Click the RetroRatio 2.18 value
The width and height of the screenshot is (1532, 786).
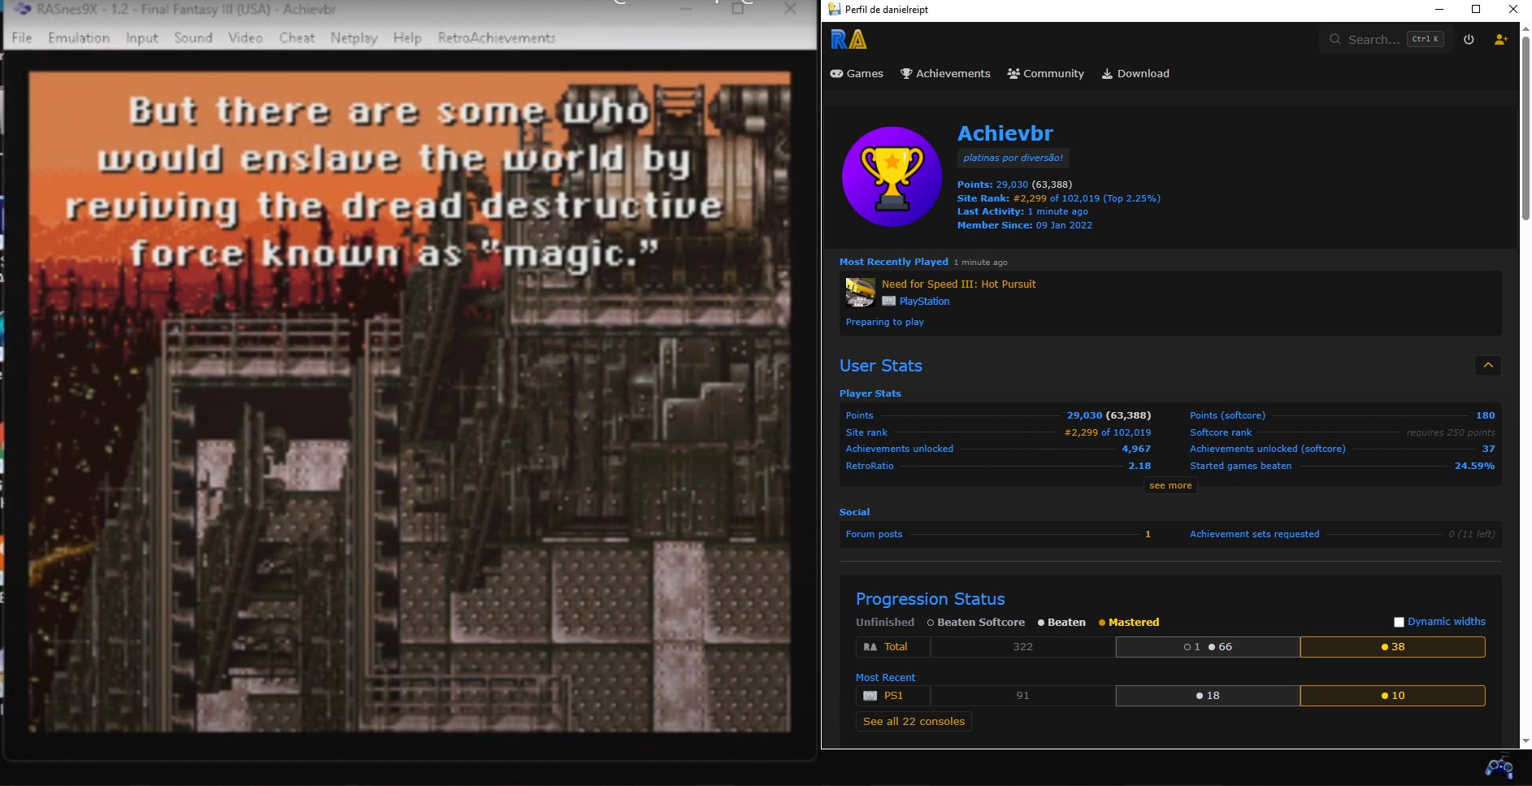click(1139, 466)
